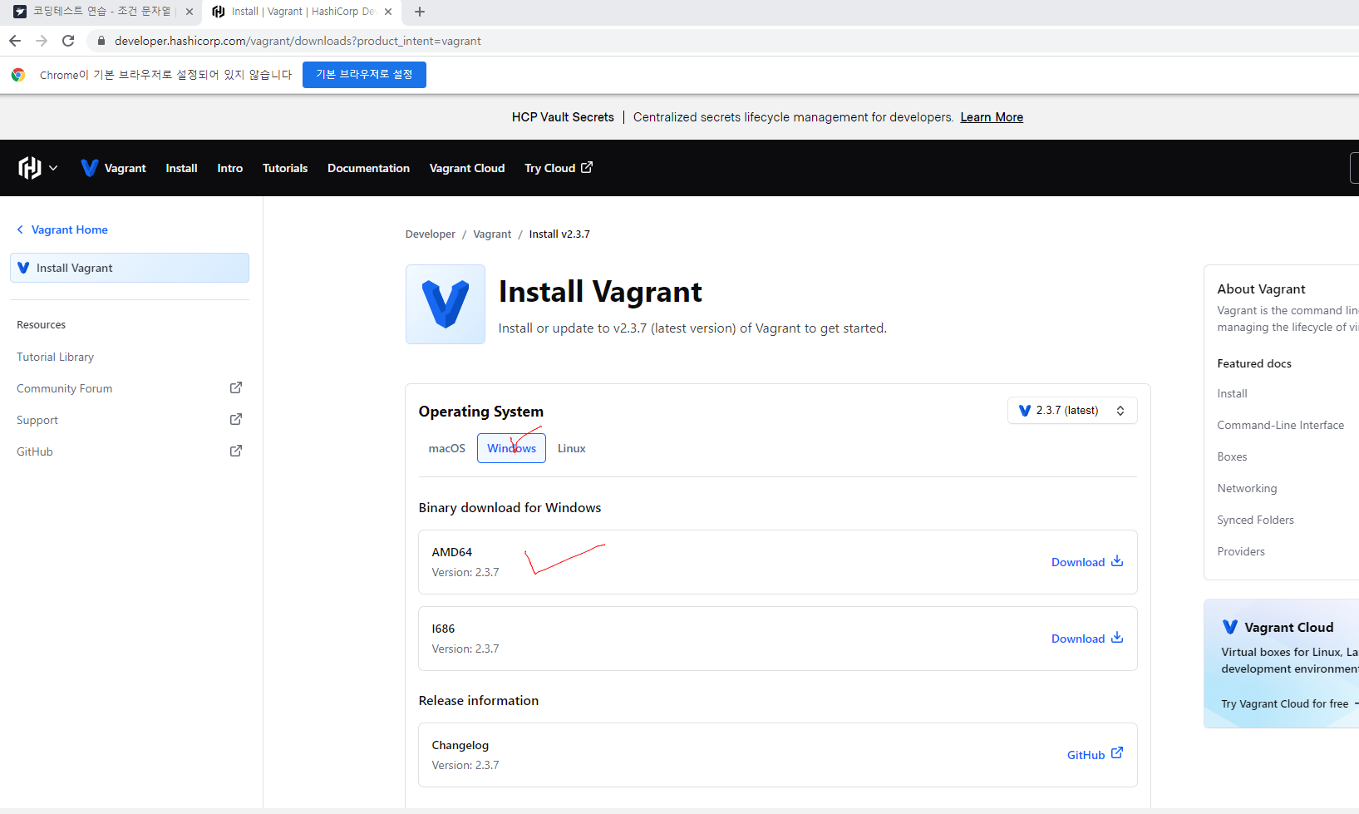Close the Install Vagrant browser tab
Viewport: 1359px width, 814px height.
point(388,12)
